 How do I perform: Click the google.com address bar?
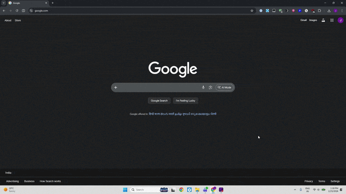(x=141, y=10)
